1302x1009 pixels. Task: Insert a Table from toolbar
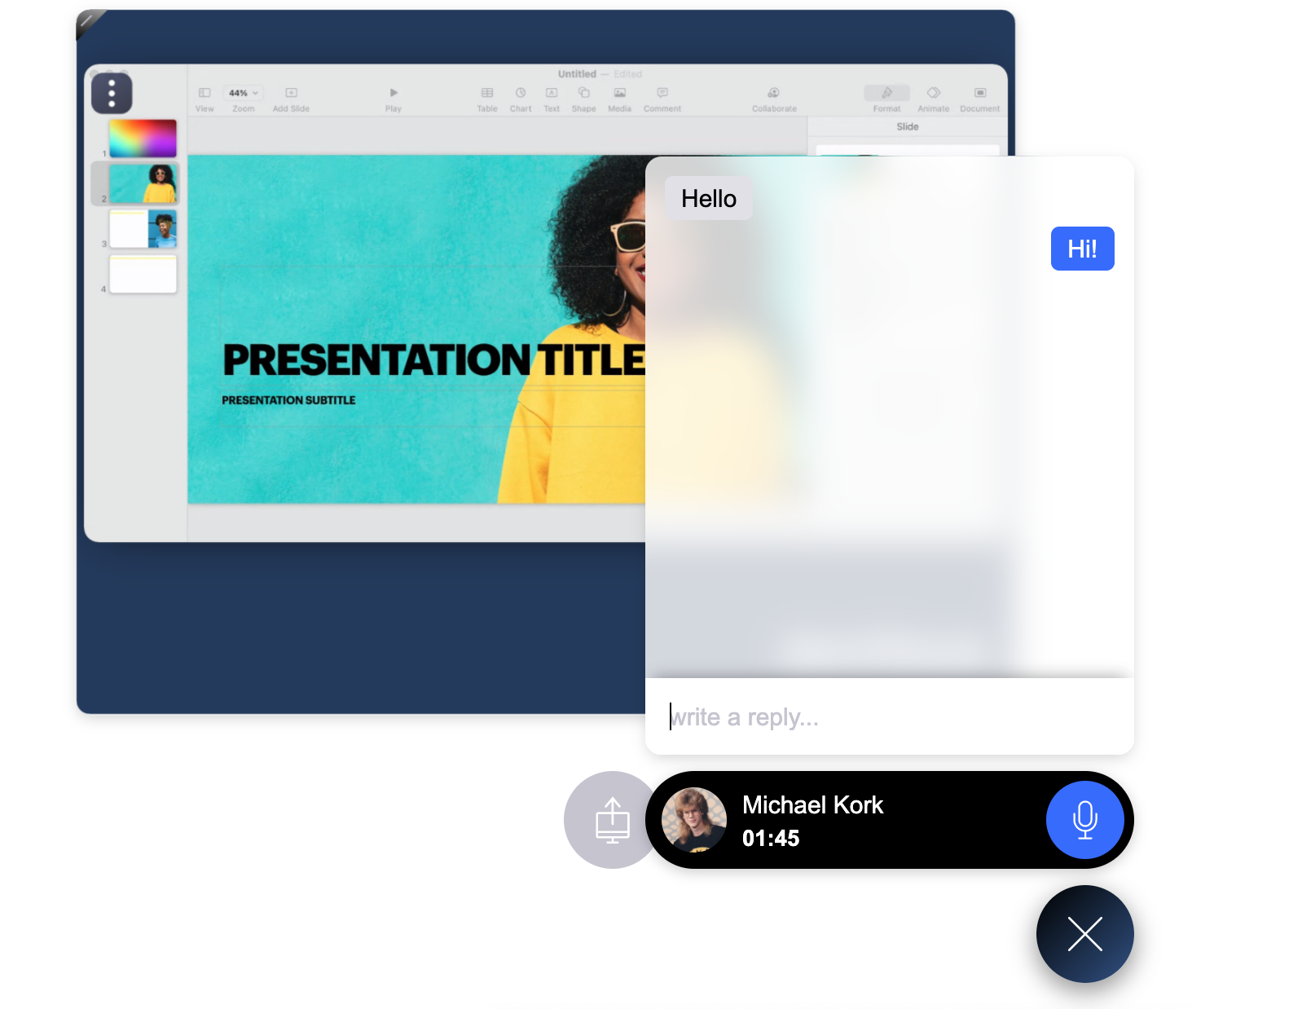point(487,93)
